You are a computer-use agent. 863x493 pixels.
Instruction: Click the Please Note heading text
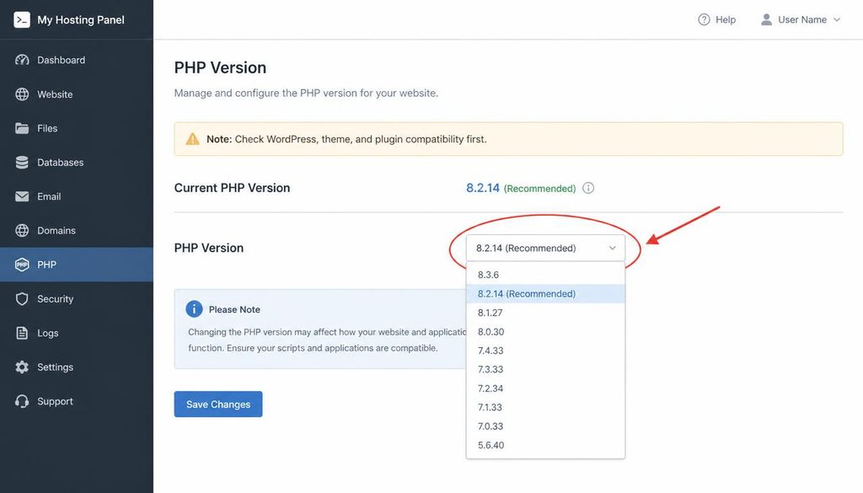234,310
